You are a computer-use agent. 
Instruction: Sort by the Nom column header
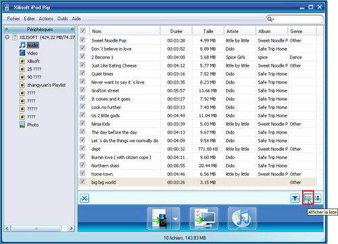pos(125,31)
